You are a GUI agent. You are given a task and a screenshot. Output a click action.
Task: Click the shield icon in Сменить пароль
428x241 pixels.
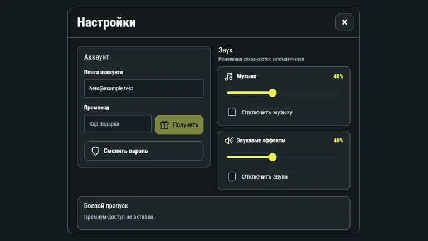point(95,151)
